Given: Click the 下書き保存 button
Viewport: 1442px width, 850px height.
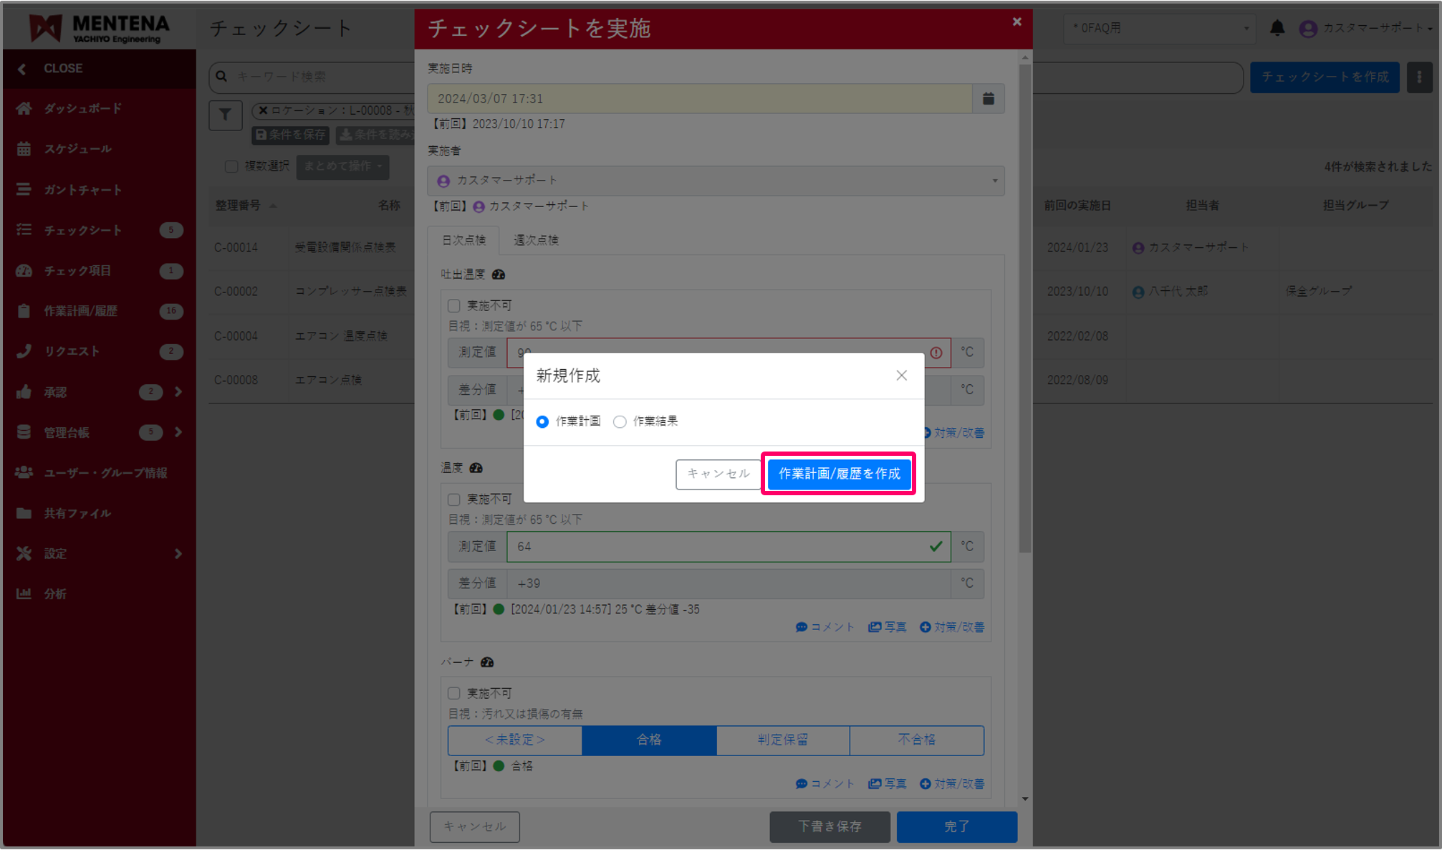Looking at the screenshot, I should pos(830,826).
